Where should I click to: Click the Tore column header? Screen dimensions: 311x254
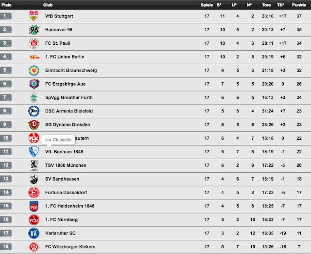coord(266,5)
